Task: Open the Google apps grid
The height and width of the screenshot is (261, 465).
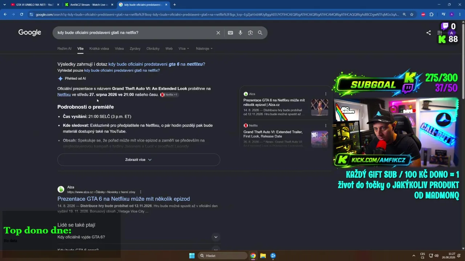Action: pos(440,33)
